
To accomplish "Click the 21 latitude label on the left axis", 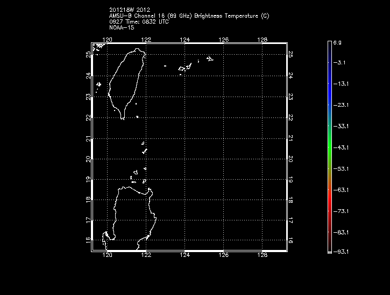I will pyautogui.click(x=88, y=139).
